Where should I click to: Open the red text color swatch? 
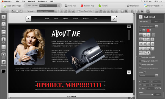click(x=148, y=30)
